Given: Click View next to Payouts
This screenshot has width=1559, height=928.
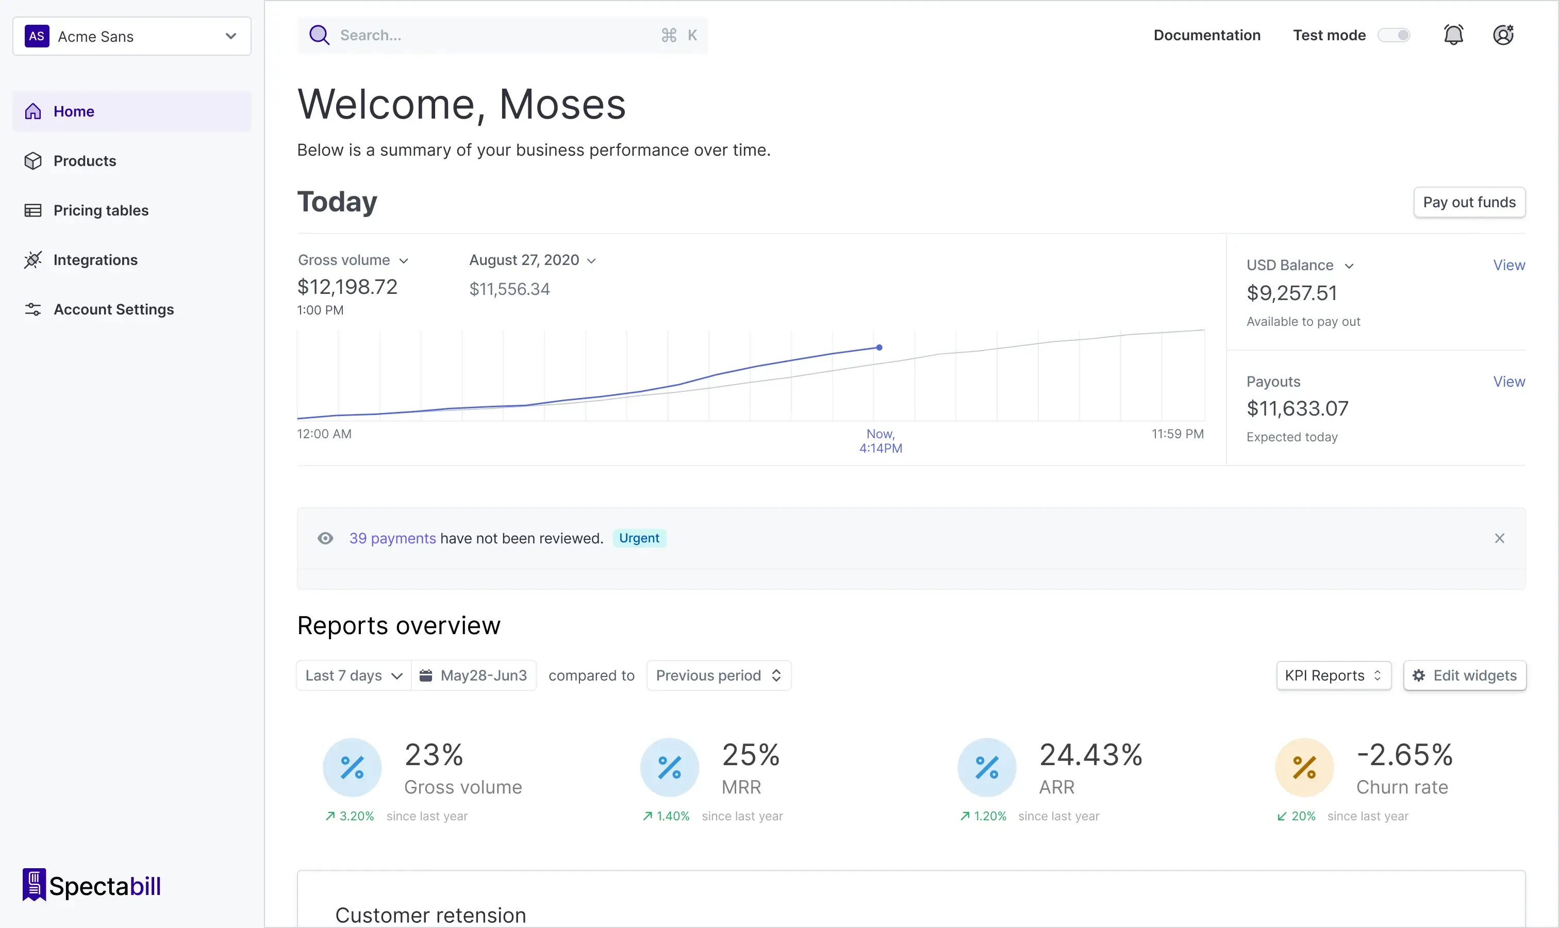Looking at the screenshot, I should coord(1509,382).
